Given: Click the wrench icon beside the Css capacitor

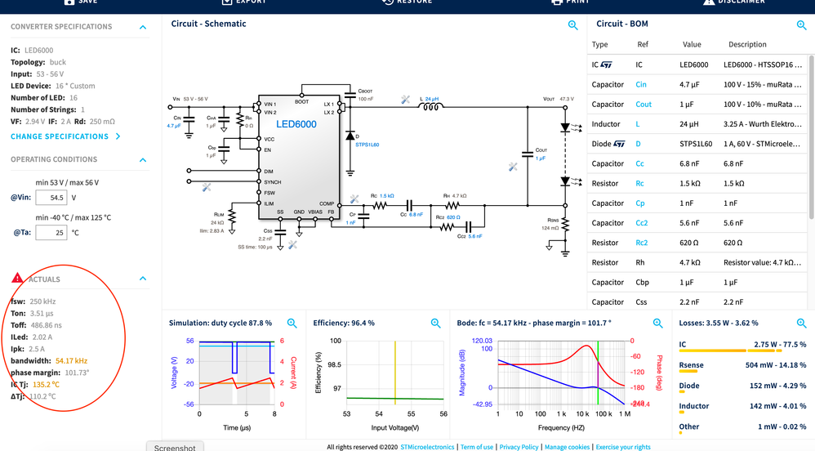Looking at the screenshot, I should 292,244.
